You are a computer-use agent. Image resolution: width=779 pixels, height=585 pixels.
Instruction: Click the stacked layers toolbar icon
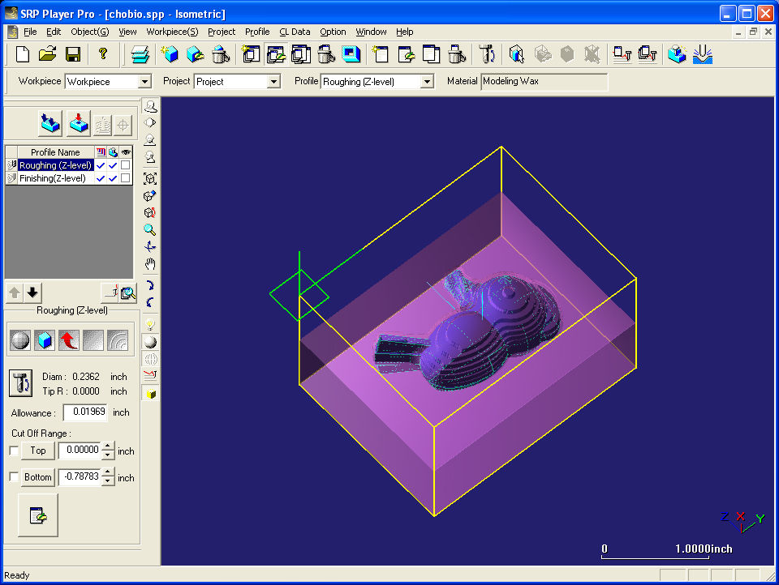[140, 54]
